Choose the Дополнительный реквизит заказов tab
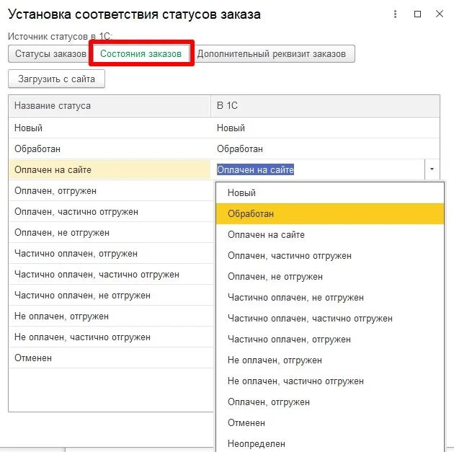This screenshot has width=454, height=452. [272, 54]
